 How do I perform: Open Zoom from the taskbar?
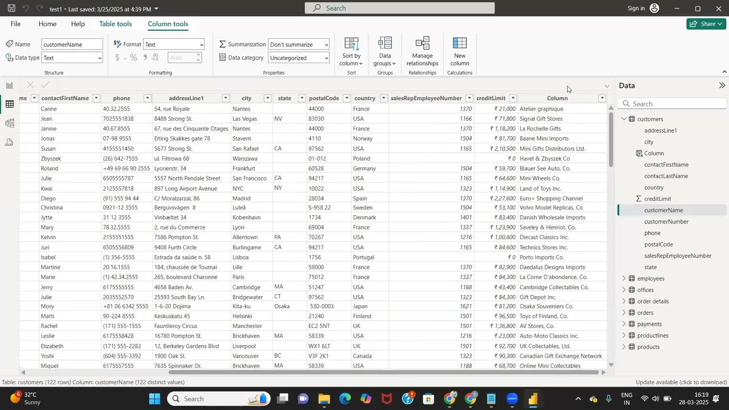click(x=512, y=399)
